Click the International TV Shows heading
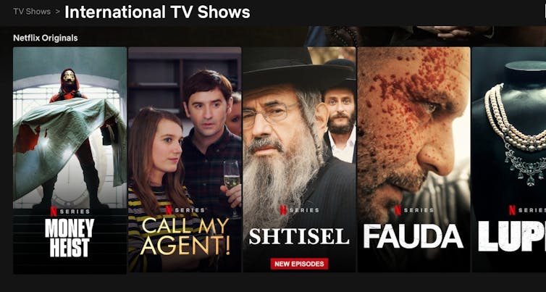546x292 pixels. coord(157,12)
